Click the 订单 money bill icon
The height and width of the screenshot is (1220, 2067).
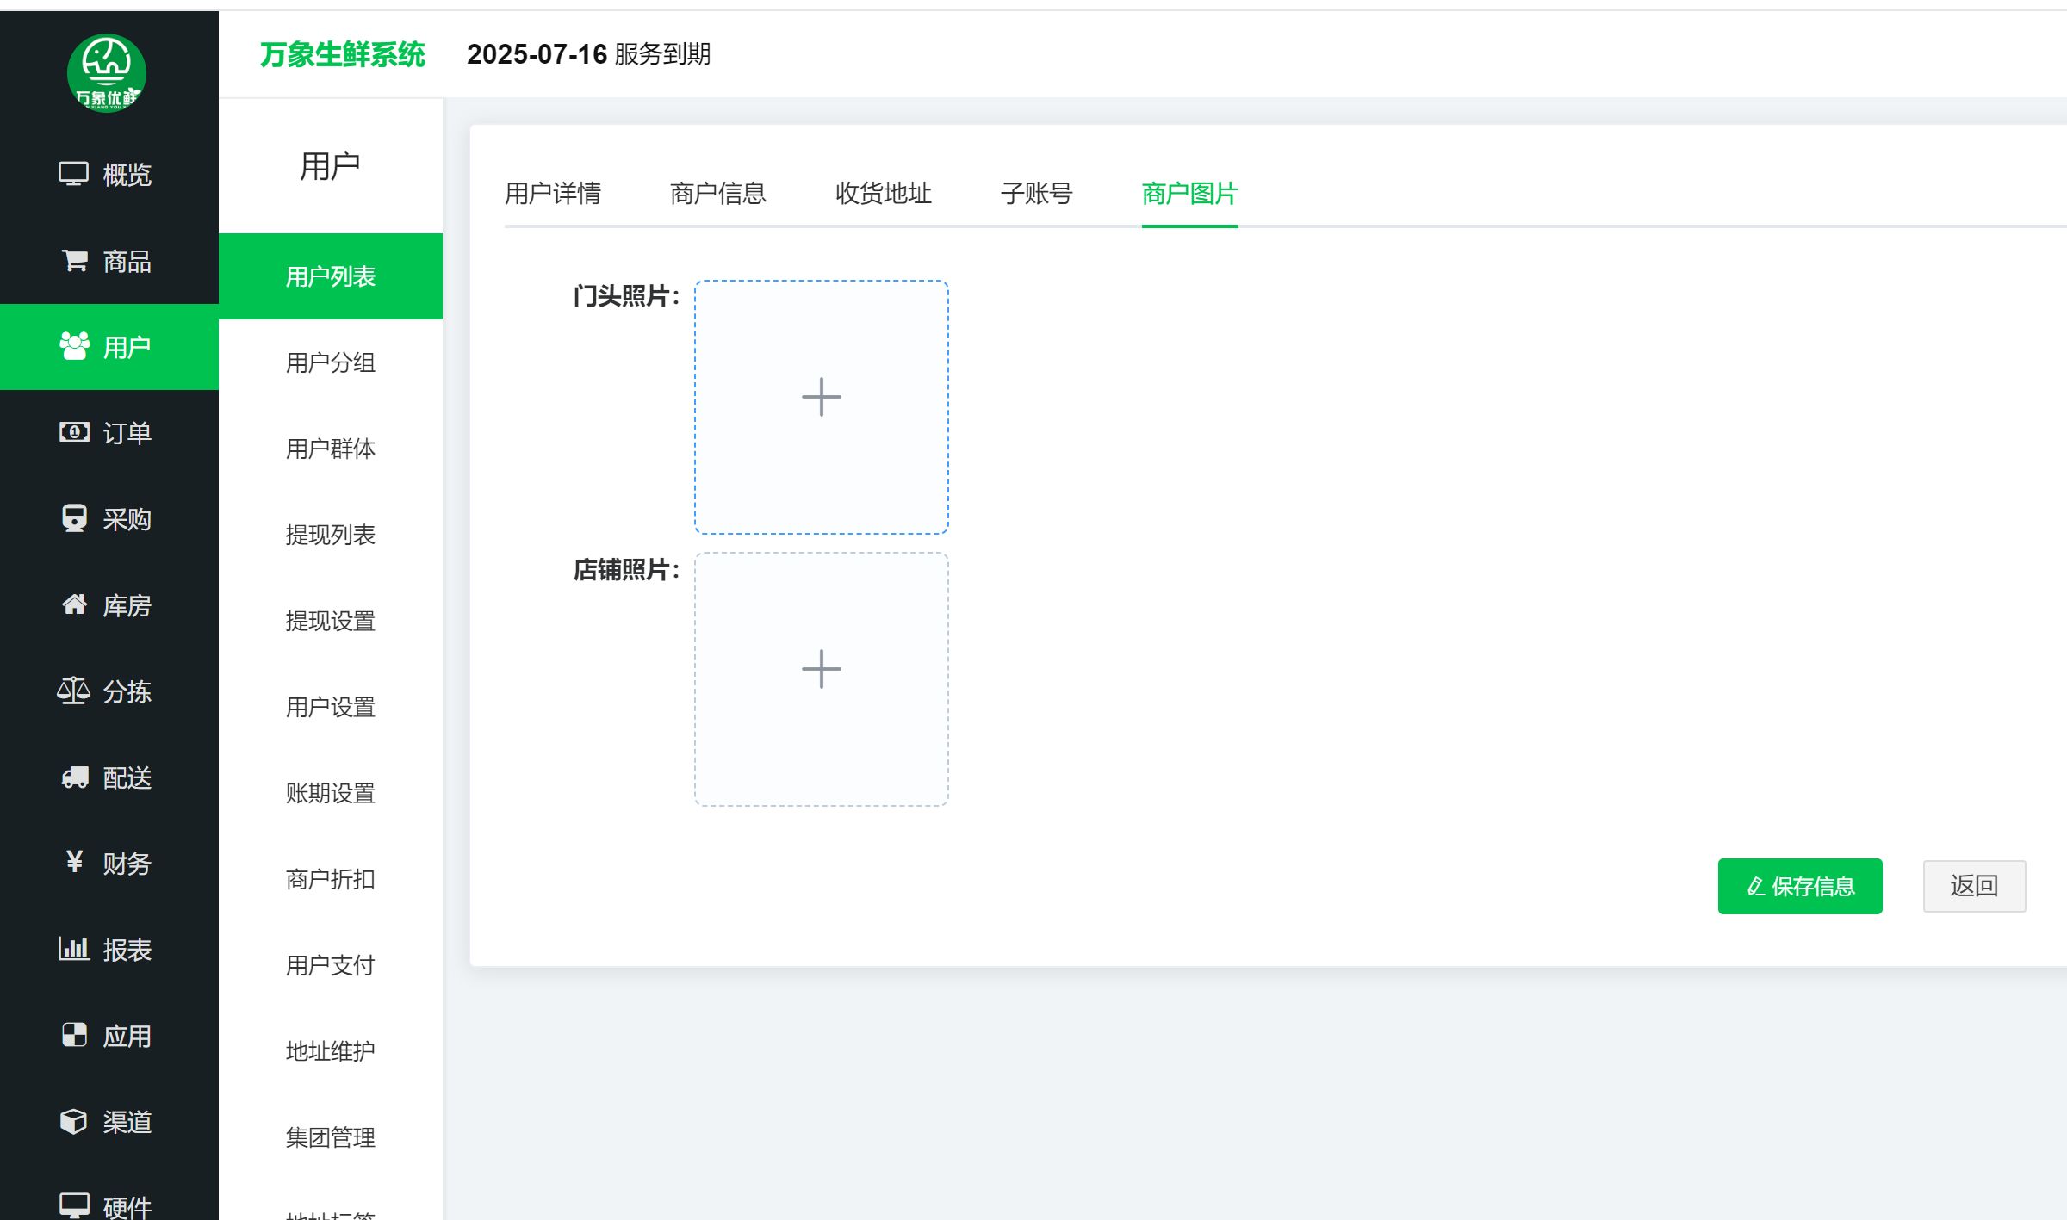(74, 432)
